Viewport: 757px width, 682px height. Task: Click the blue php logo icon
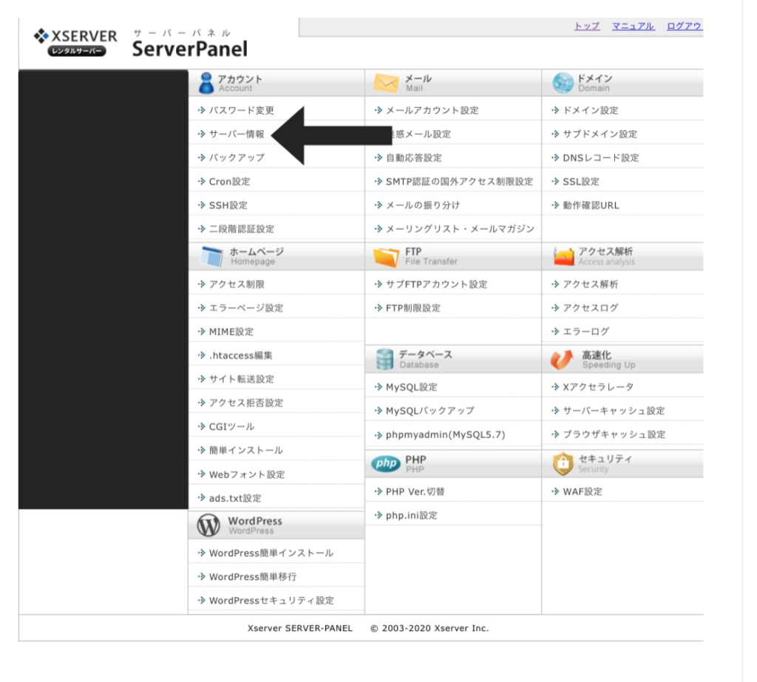click(x=386, y=463)
